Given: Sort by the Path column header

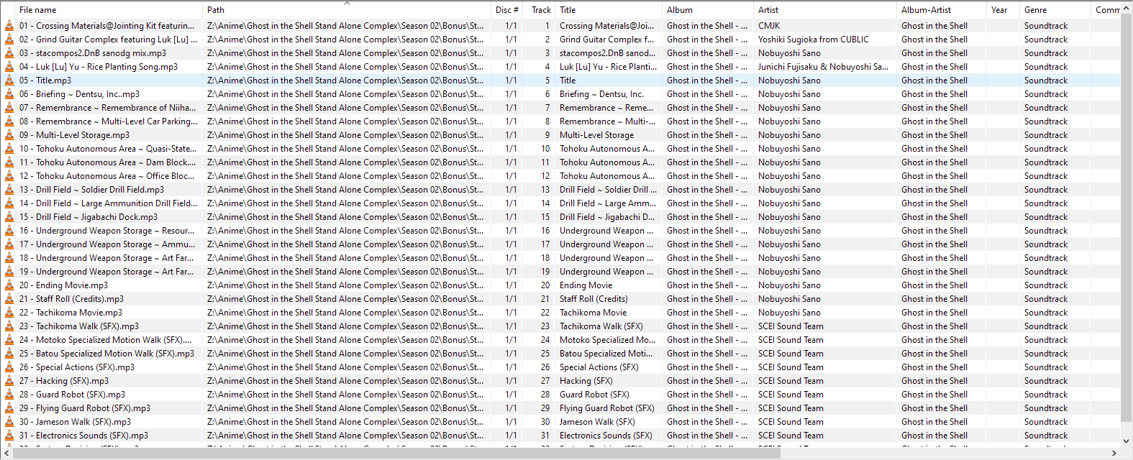Looking at the screenshot, I should (347, 10).
